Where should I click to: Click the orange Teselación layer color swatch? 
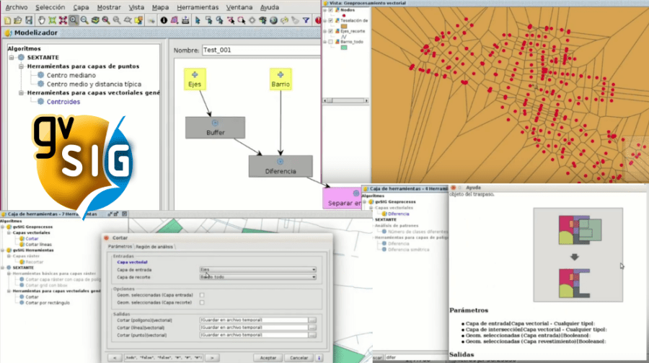(x=344, y=27)
